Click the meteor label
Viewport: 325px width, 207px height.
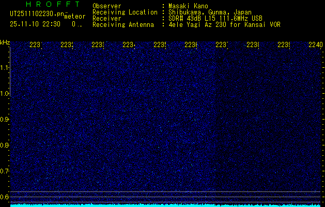(75, 17)
